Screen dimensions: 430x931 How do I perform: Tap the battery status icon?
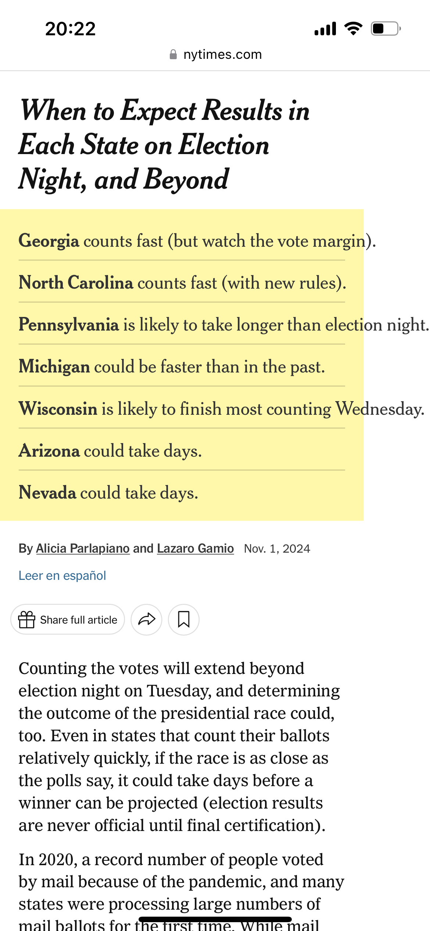[x=386, y=28]
